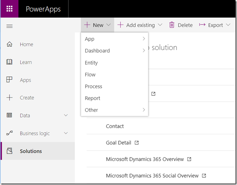Expand the Data section chevron
The image size is (237, 185).
point(65,115)
